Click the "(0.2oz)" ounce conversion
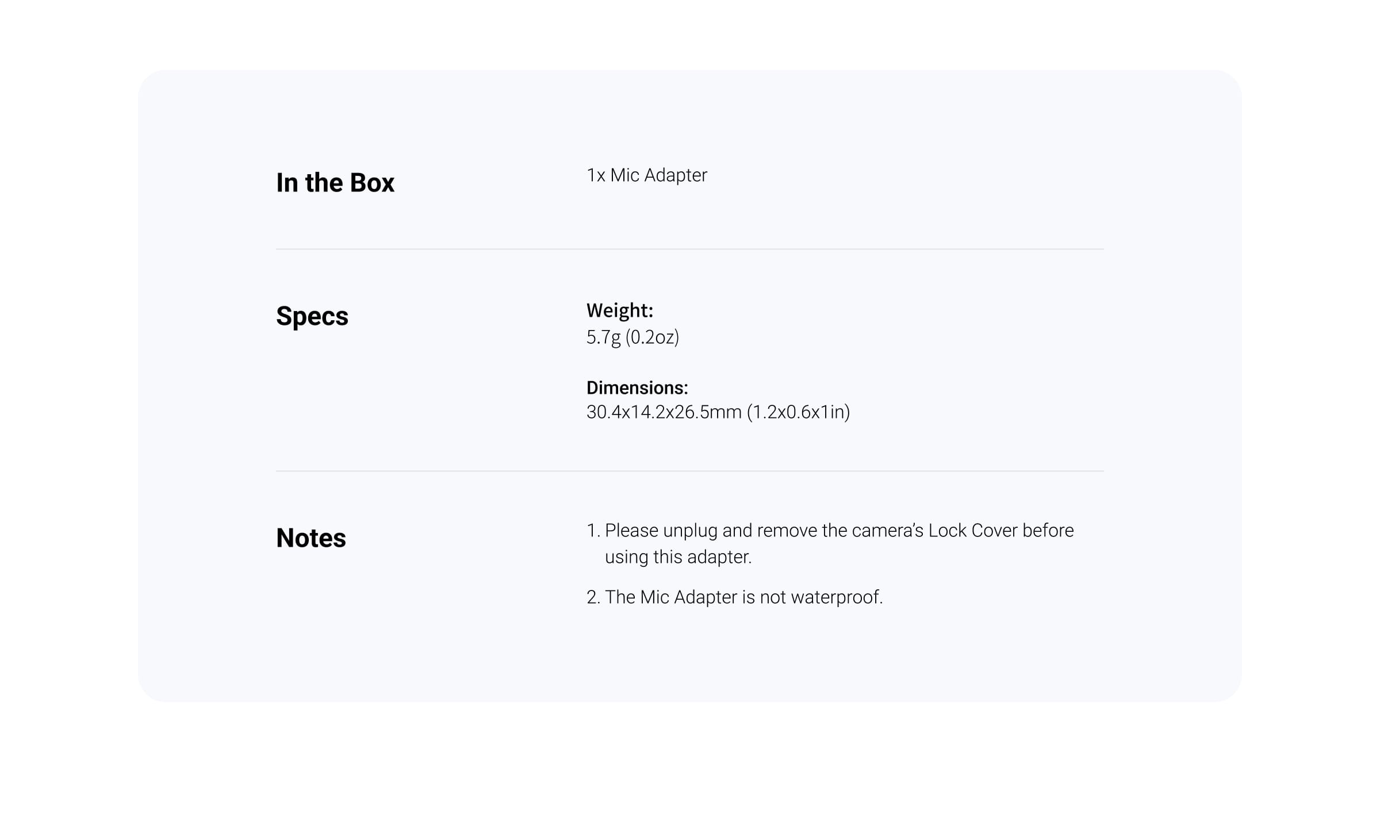This screenshot has height=840, width=1380. 652,337
